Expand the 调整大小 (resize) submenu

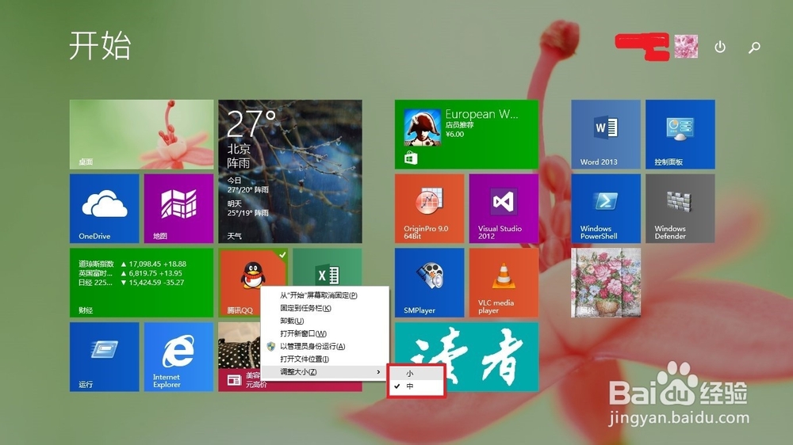[x=324, y=372]
